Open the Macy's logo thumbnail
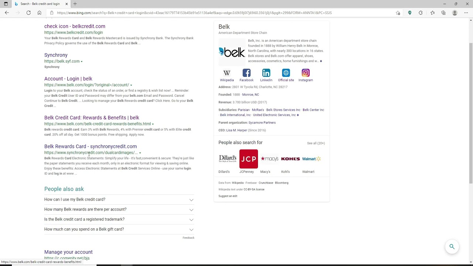This screenshot has width=473, height=266. click(x=269, y=159)
